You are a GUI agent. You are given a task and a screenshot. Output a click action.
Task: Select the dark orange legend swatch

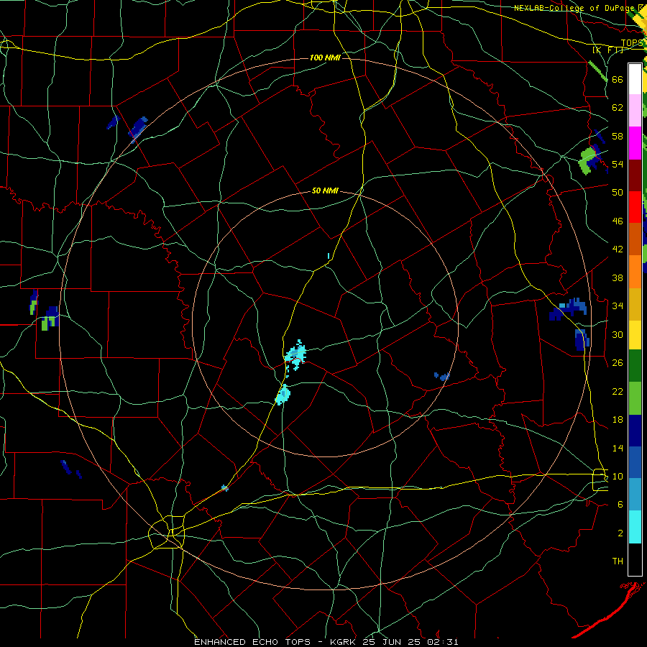click(635, 239)
